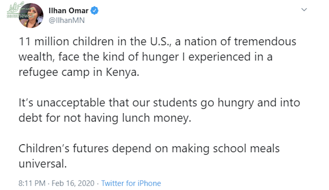Click the paragraph starting 11 million children

[157, 57]
